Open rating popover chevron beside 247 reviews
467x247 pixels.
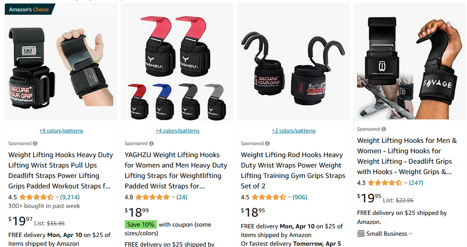[x=406, y=183]
